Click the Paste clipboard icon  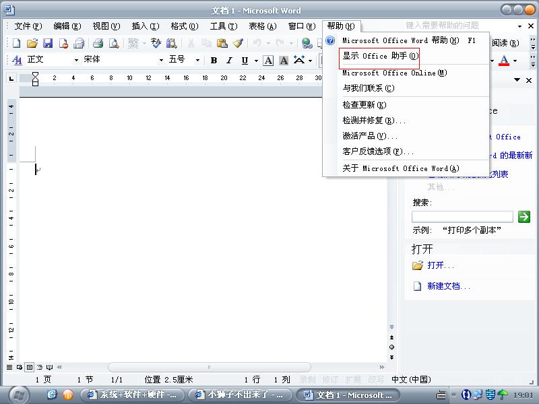[x=222, y=43]
